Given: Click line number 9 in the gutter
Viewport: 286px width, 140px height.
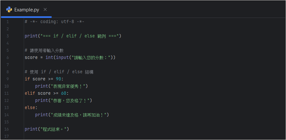Looking at the screenshot, I should tap(7, 79).
